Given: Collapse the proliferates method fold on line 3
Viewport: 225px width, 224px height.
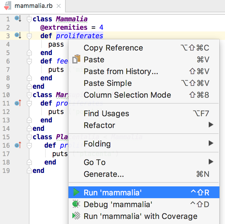Looking at the screenshot, I should [29, 36].
